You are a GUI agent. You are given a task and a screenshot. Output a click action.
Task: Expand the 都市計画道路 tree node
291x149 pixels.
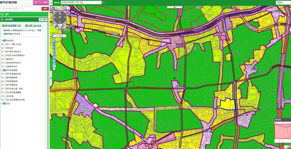click(2, 70)
